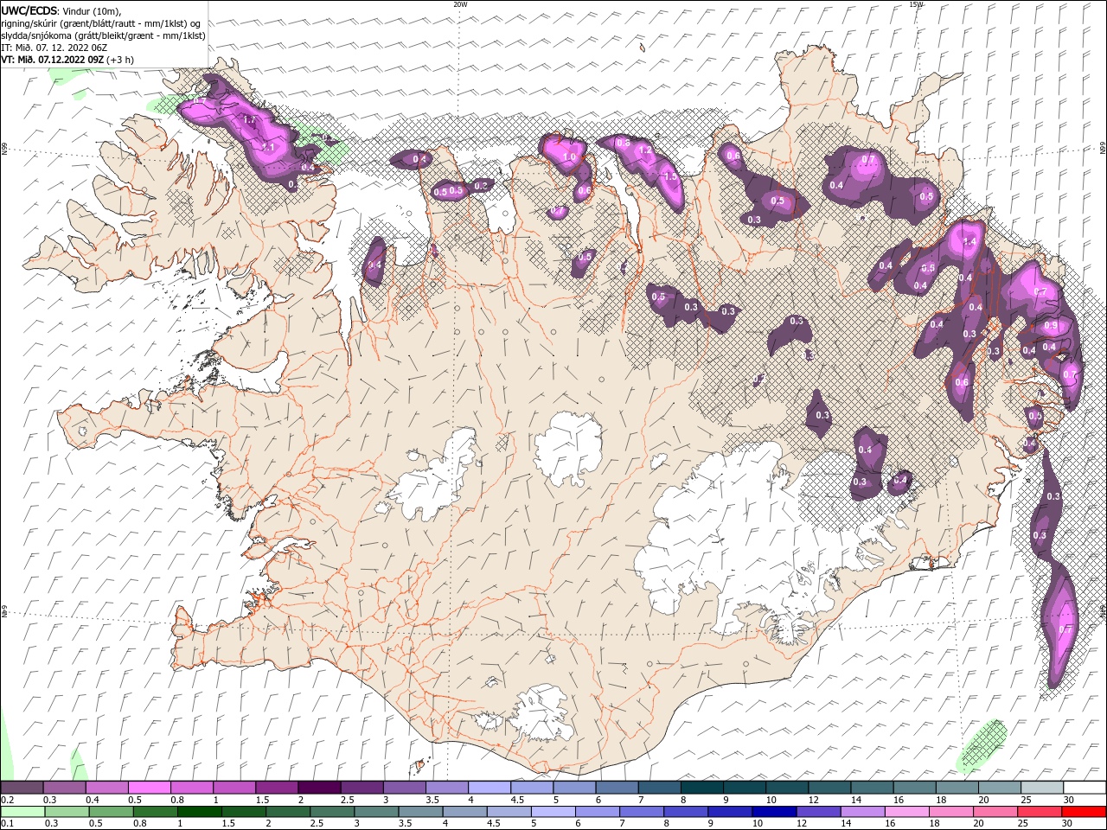
Task: Choose the upper legend swatch between 1 and 1.5
Action: pyautogui.click(x=234, y=788)
